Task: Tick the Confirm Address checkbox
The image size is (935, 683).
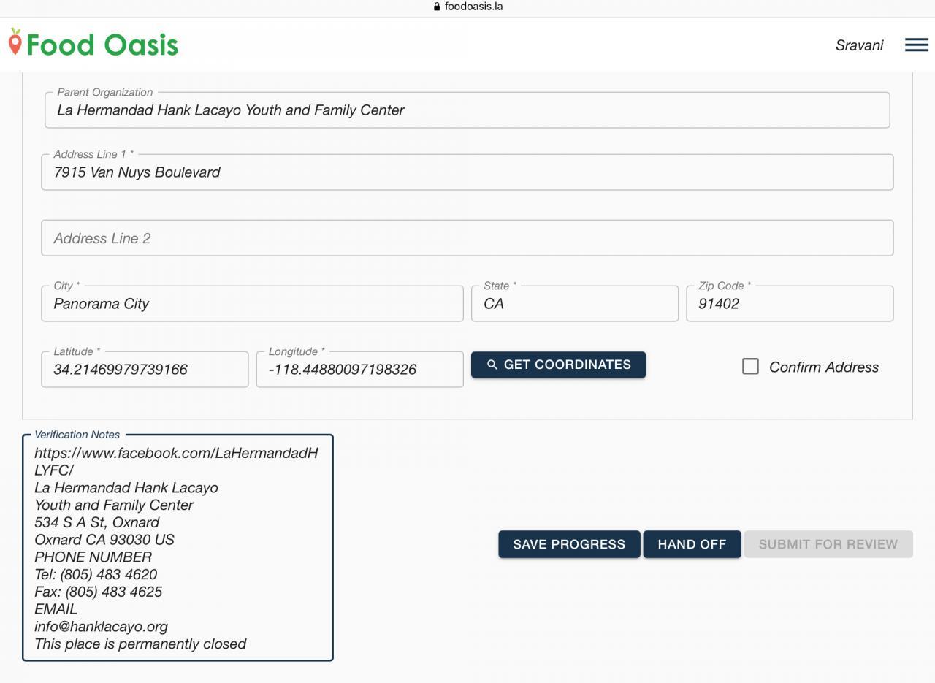Action: click(750, 367)
